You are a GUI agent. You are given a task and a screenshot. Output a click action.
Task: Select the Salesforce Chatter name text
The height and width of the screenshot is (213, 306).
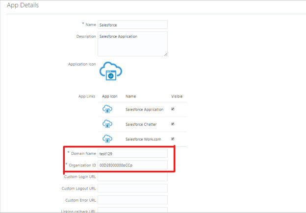[141, 124]
